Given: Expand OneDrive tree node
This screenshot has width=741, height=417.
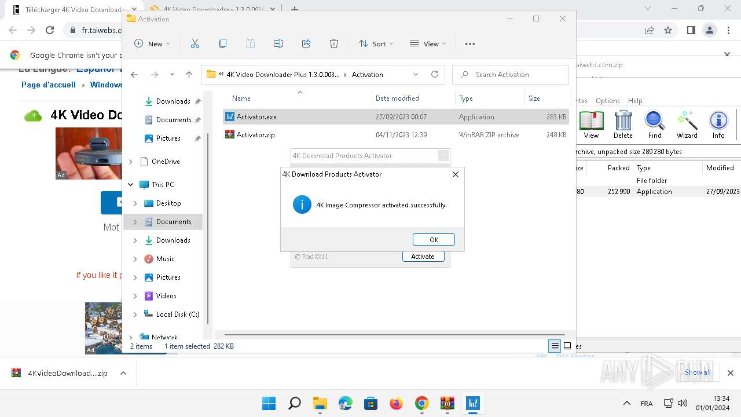Looking at the screenshot, I should point(131,162).
